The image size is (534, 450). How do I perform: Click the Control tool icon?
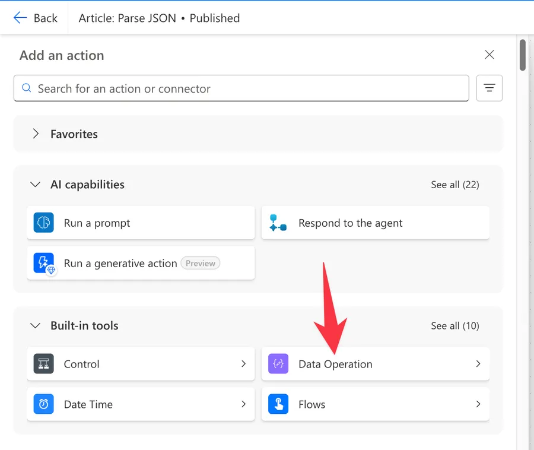click(44, 364)
